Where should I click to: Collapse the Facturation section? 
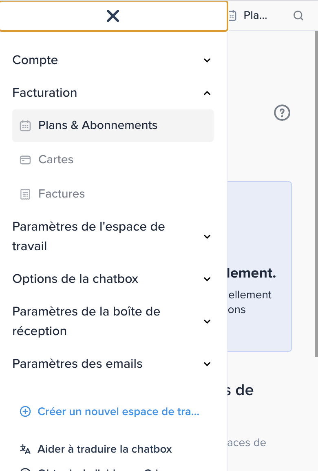pos(113,93)
